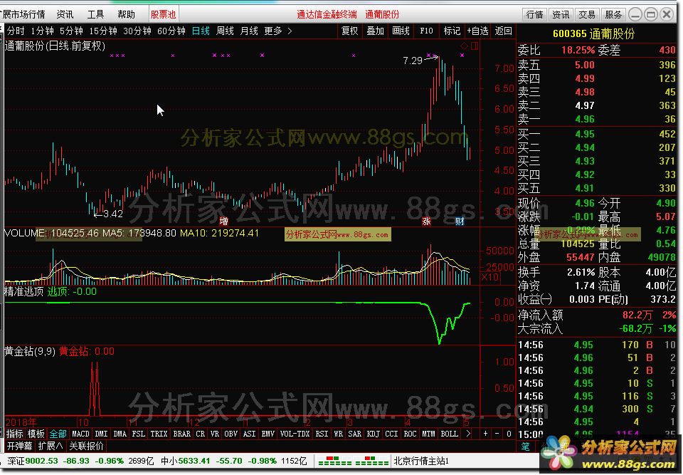This screenshot has width=683, height=475.
Task: Apply TRIX indicator
Action: tap(159, 434)
